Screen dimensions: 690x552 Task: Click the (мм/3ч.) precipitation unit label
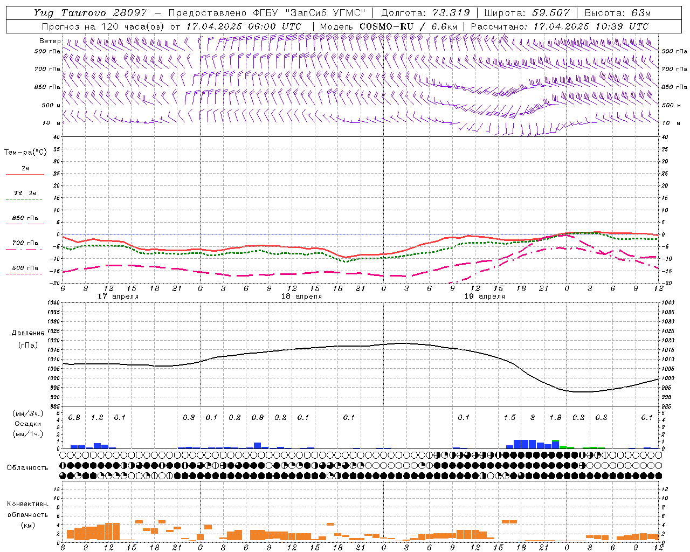click(x=27, y=414)
